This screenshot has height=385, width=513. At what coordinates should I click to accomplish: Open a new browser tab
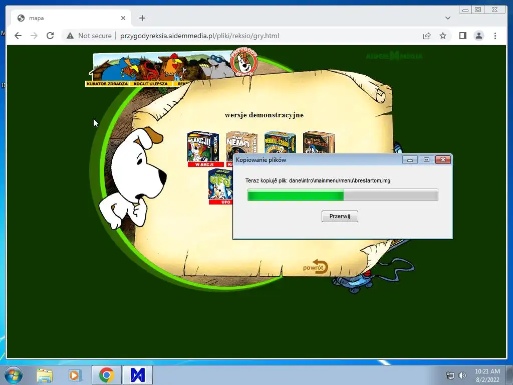pos(142,18)
